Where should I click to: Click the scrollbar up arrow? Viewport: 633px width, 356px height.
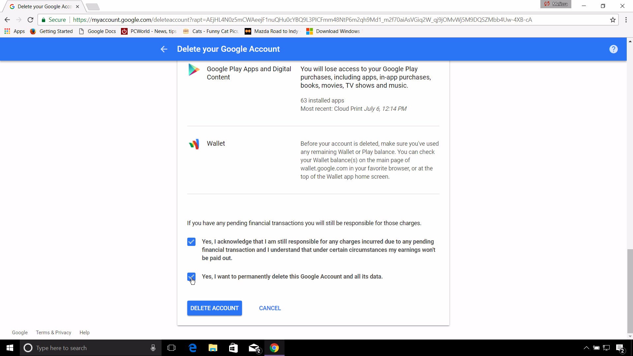pos(630,42)
